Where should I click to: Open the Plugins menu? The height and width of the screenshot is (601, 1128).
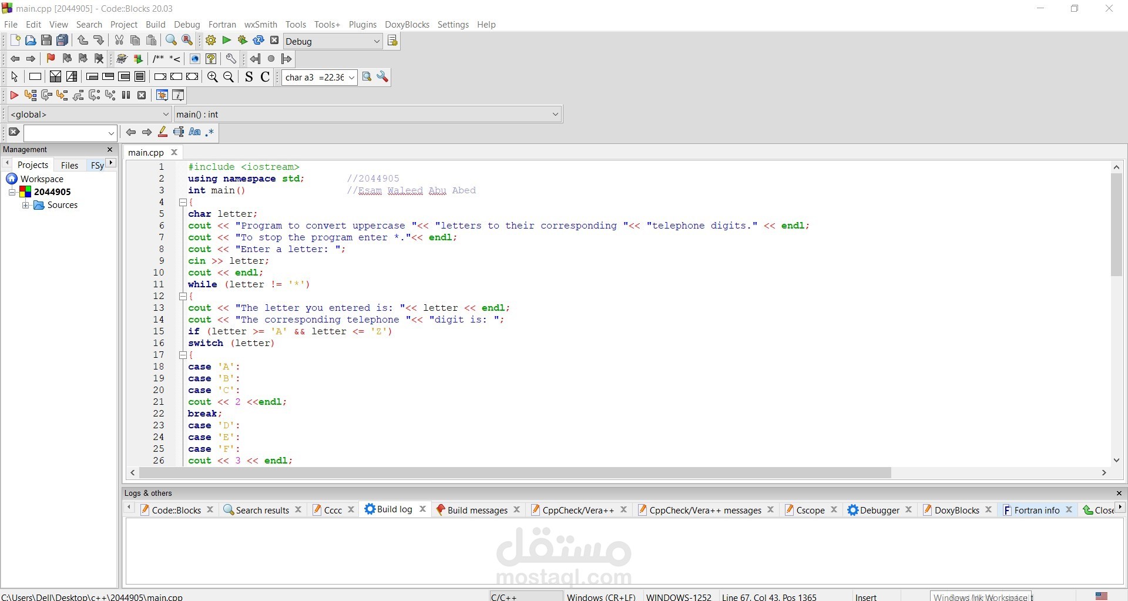(362, 25)
